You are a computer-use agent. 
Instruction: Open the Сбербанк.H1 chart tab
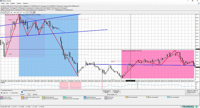tap(26, 6)
